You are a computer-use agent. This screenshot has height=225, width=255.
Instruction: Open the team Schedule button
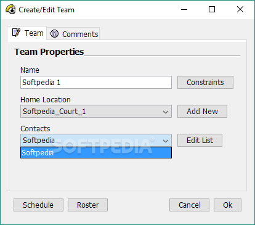click(x=38, y=205)
